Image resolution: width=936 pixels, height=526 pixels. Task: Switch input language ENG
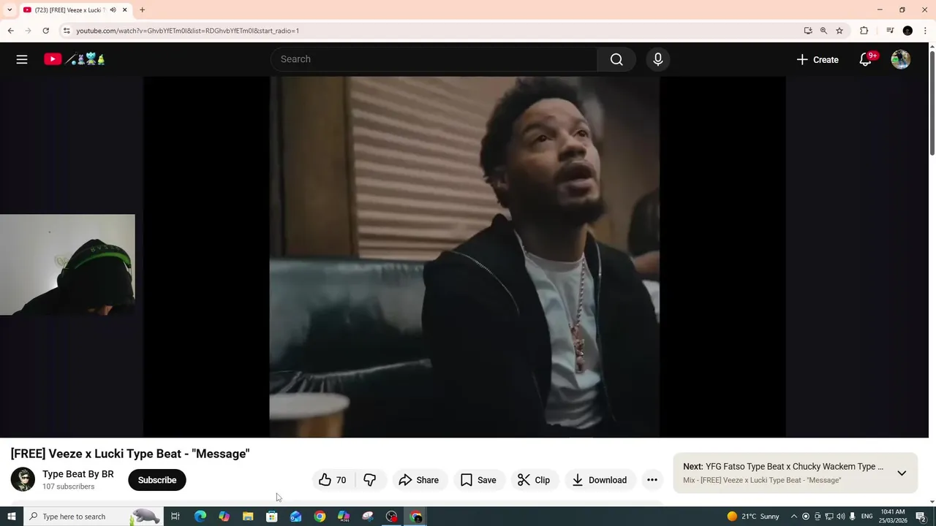coord(867,517)
